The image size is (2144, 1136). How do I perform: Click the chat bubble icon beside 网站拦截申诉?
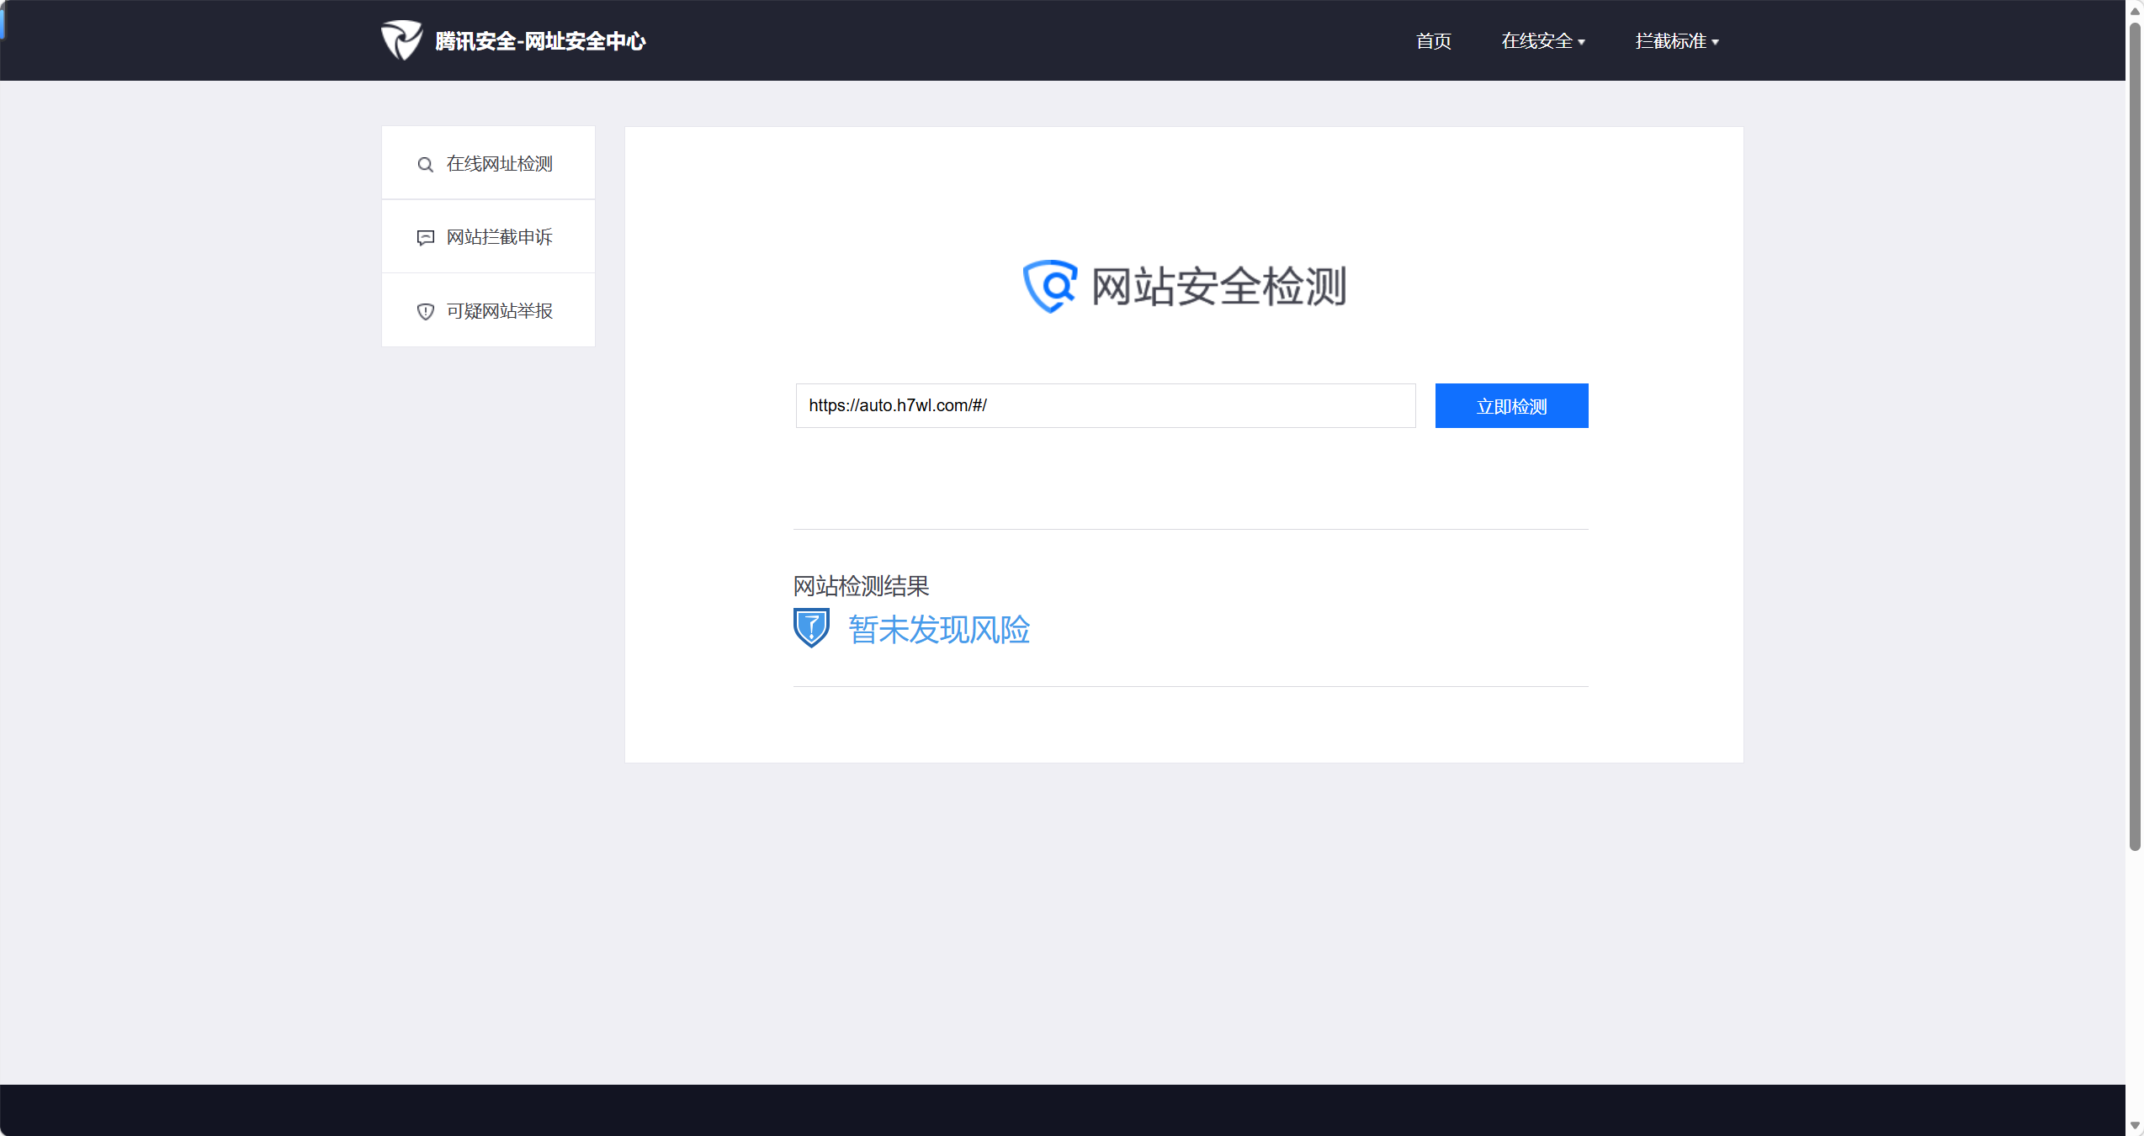click(426, 238)
